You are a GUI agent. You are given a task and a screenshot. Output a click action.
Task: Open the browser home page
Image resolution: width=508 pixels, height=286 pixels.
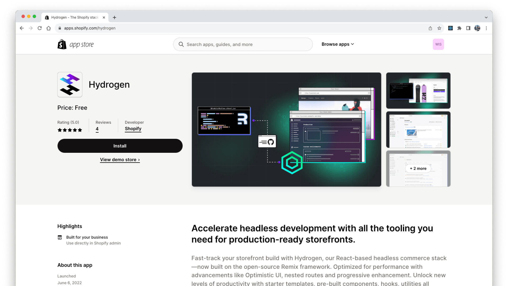pos(48,28)
